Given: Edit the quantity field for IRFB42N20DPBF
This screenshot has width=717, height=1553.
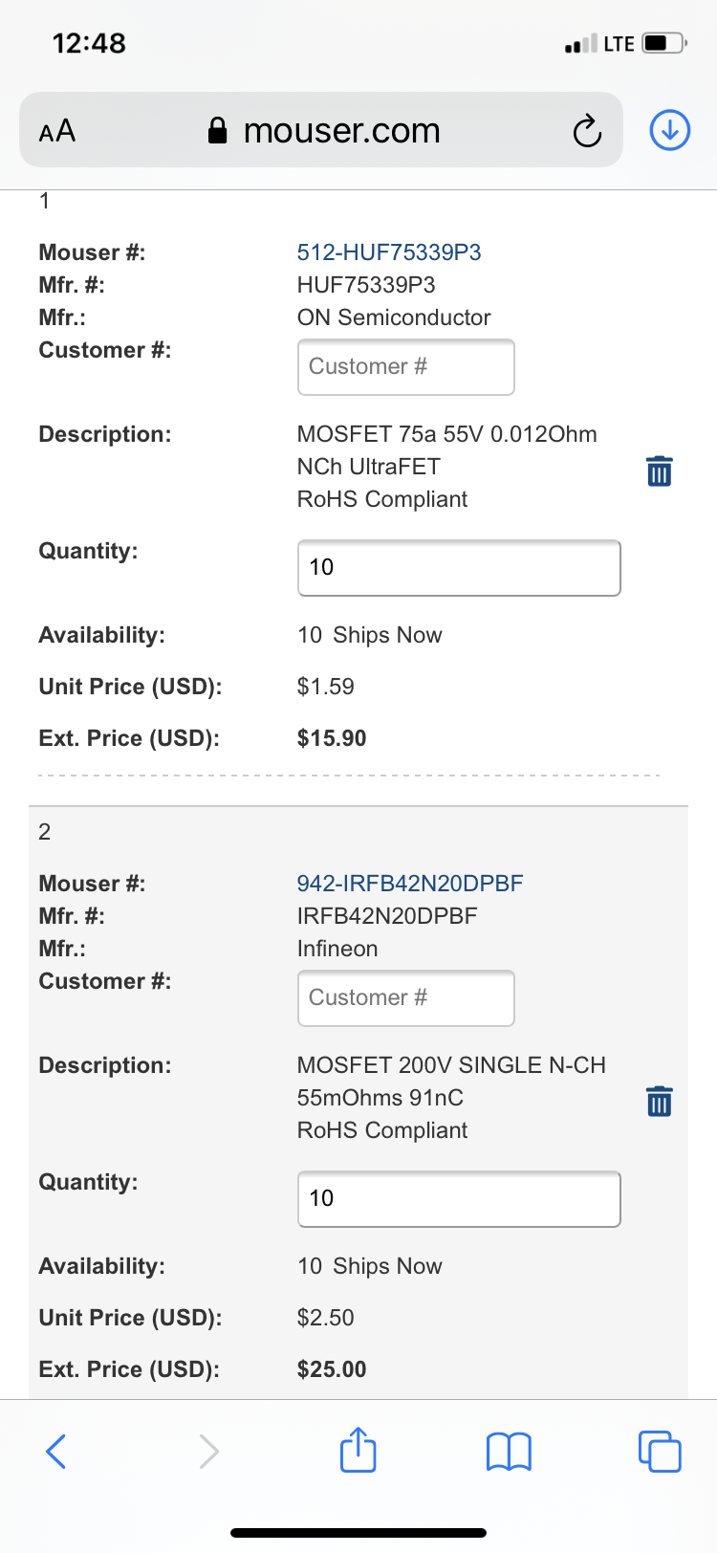Looking at the screenshot, I should click(x=459, y=1199).
